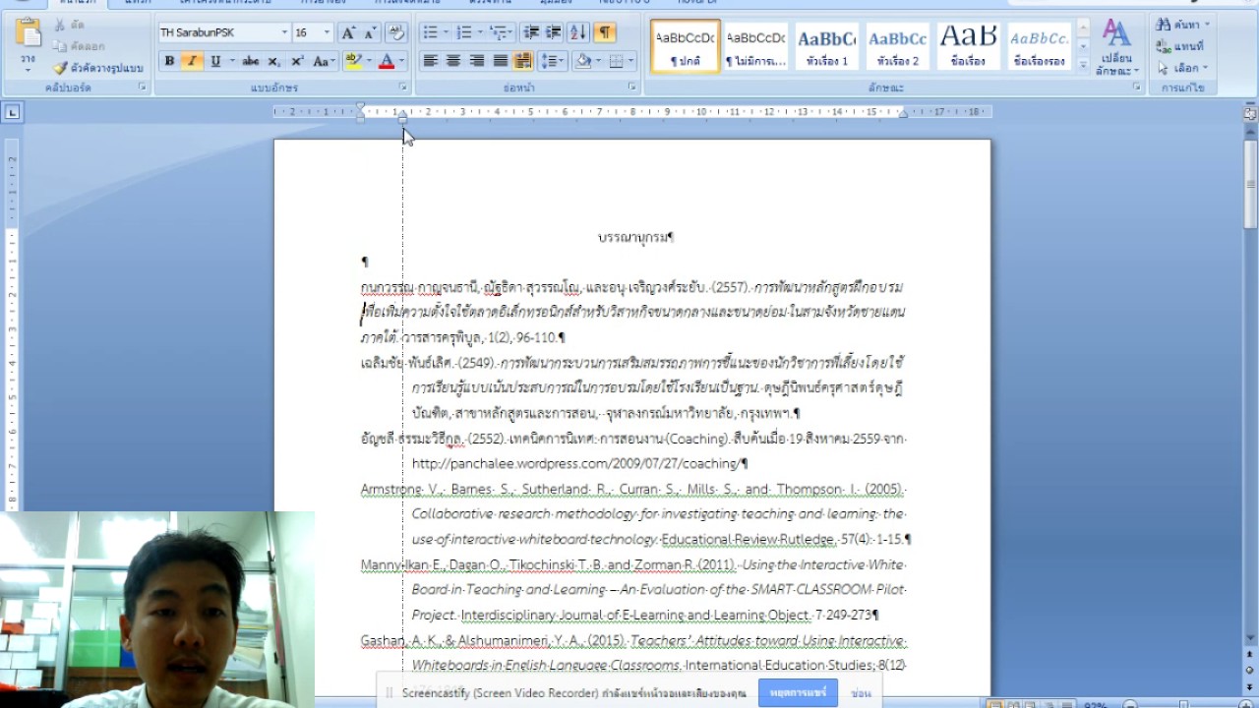Open the line spacing dropdown
This screenshot has width=1259, height=708.
pyautogui.click(x=552, y=61)
